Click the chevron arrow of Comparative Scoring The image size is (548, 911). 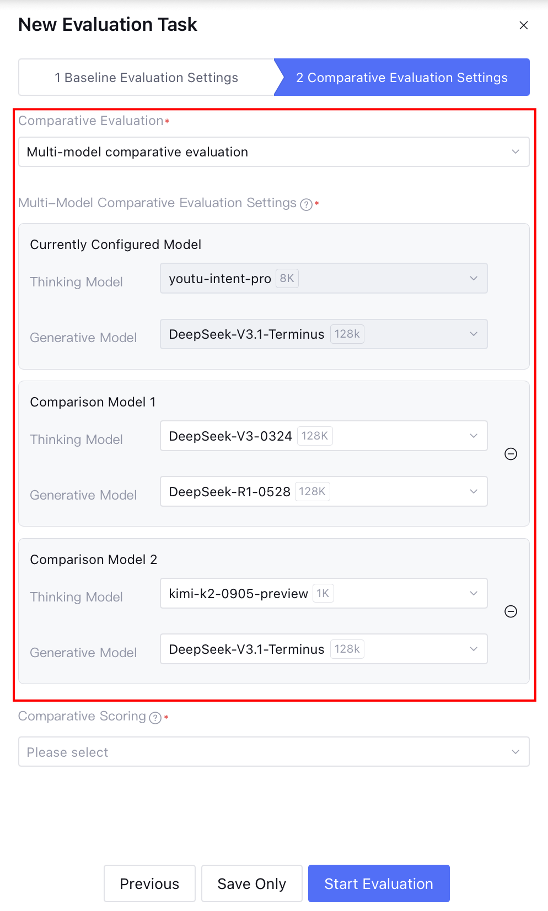coord(515,752)
